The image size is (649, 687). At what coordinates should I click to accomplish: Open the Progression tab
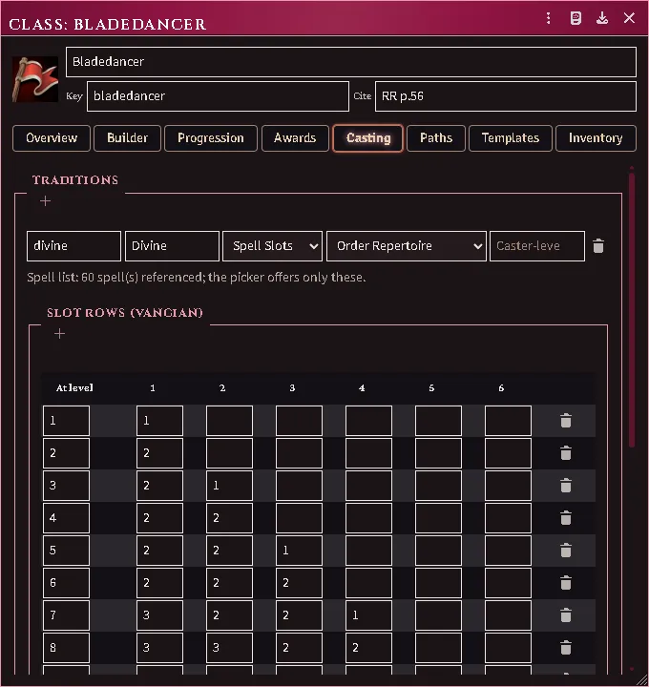(211, 138)
